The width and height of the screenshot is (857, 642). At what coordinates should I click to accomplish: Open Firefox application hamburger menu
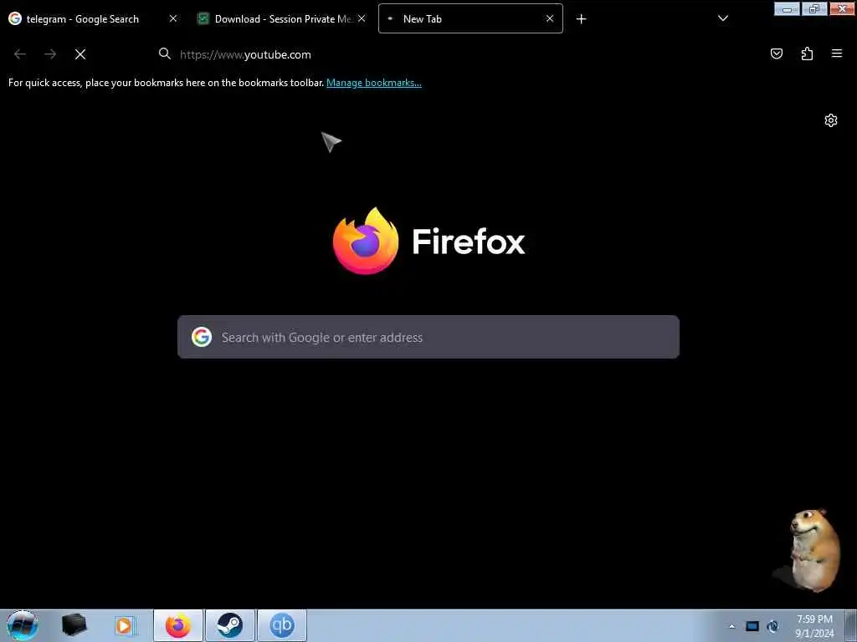click(x=837, y=53)
